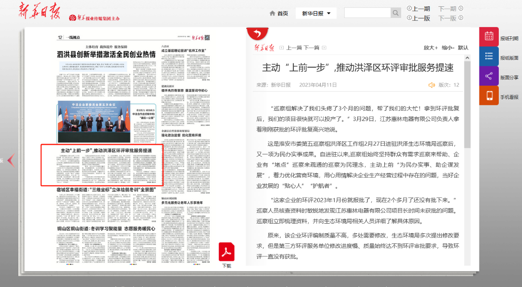522x287 pixels.
Task: Click the 手机看报 label
Action: (509, 97)
